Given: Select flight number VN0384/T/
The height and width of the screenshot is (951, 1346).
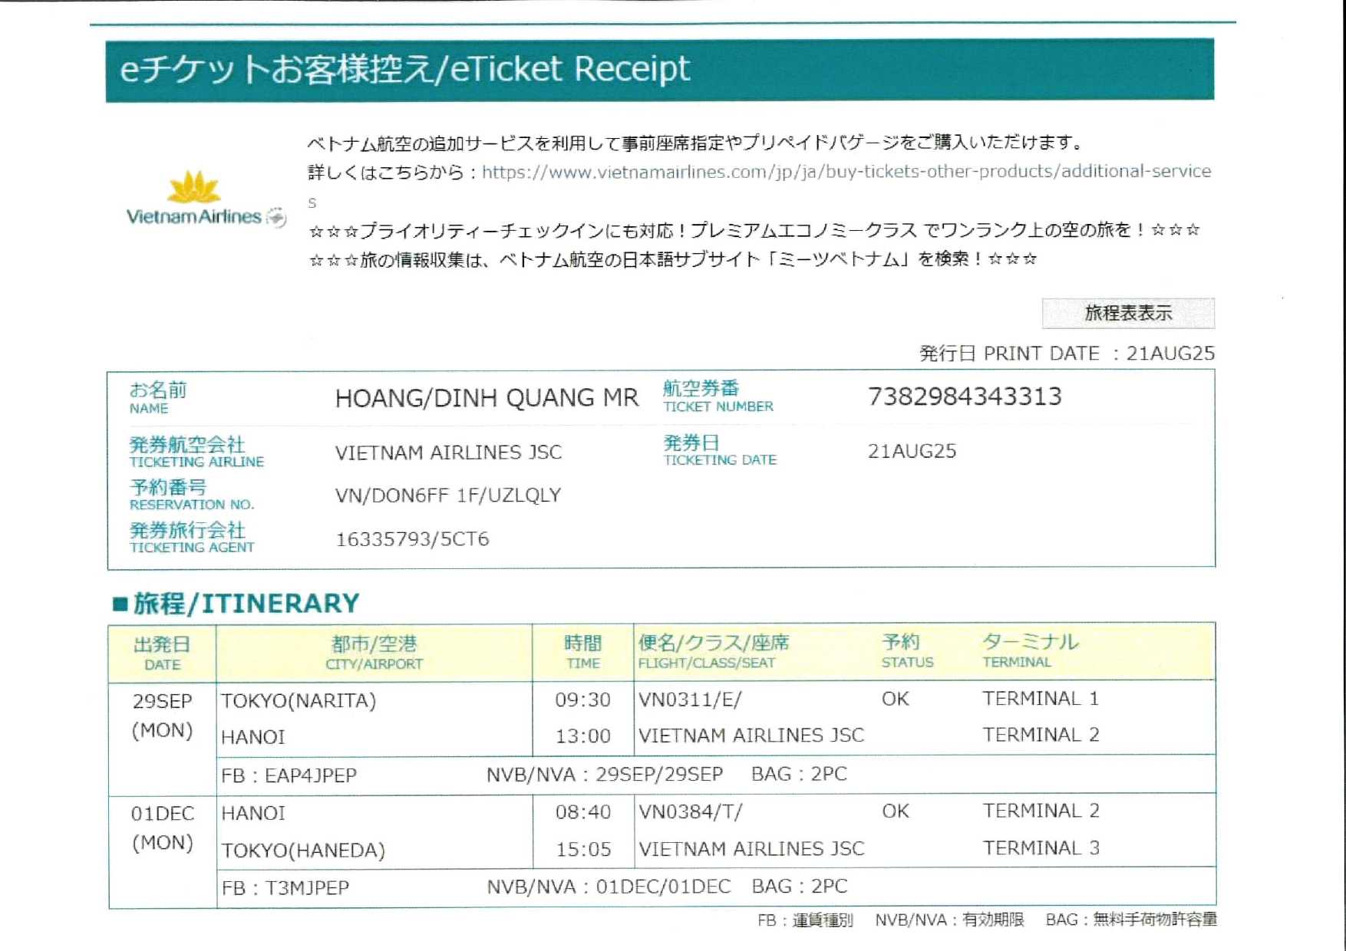Looking at the screenshot, I should tap(689, 811).
